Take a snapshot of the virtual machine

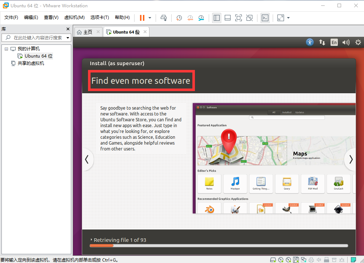[x=179, y=18]
